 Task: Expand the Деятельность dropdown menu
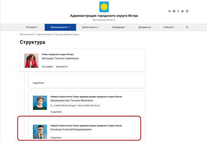coord(91,27)
